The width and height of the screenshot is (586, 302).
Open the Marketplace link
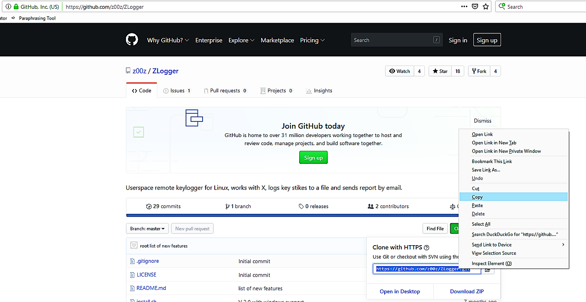click(x=277, y=40)
